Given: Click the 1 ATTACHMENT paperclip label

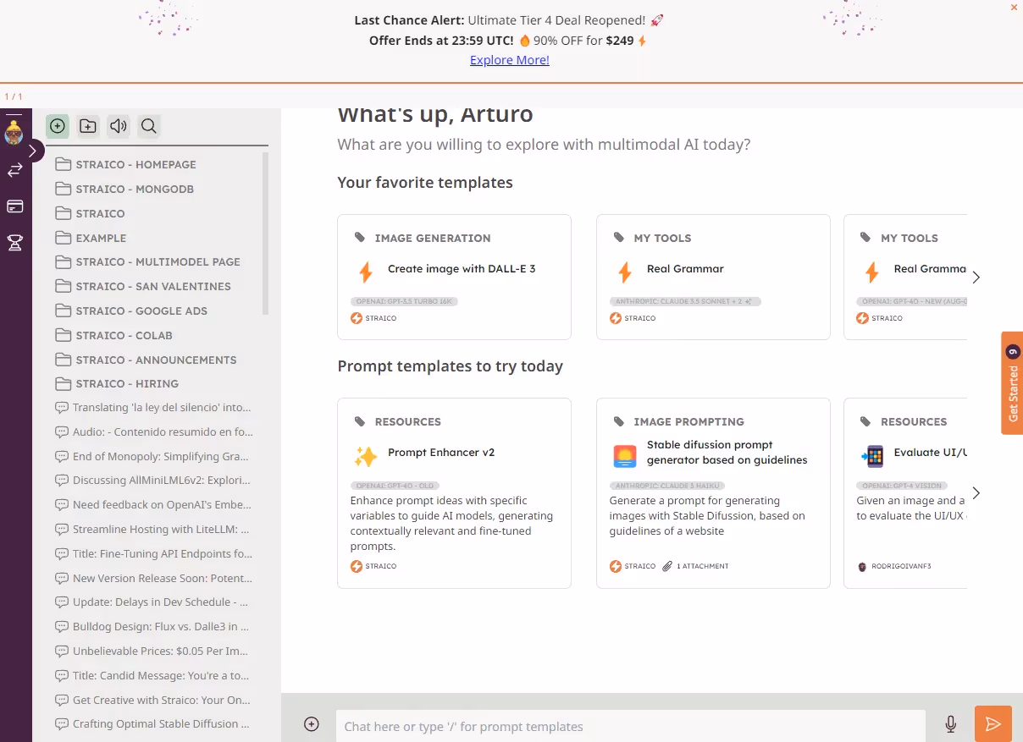Looking at the screenshot, I should point(696,566).
